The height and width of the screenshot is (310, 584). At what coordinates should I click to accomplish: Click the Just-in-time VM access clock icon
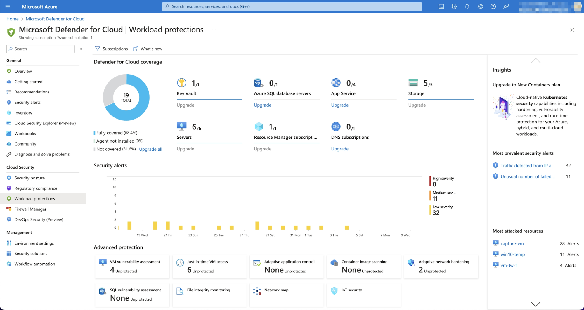point(180,263)
